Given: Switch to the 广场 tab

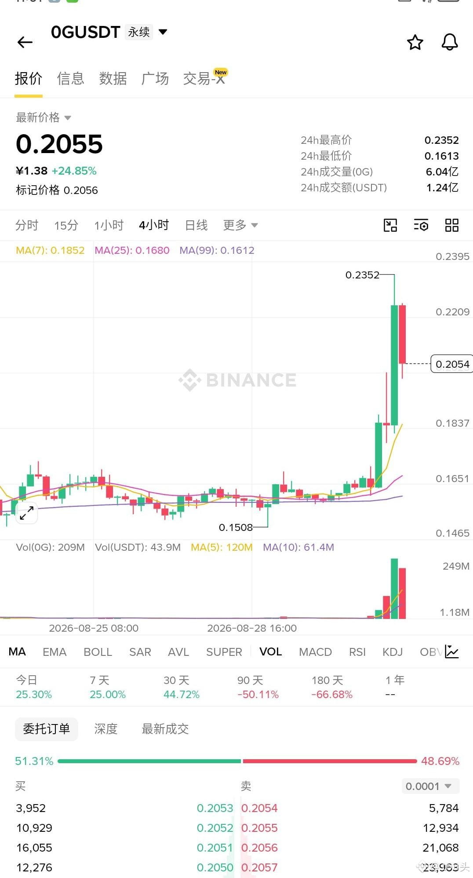Looking at the screenshot, I should point(155,79).
